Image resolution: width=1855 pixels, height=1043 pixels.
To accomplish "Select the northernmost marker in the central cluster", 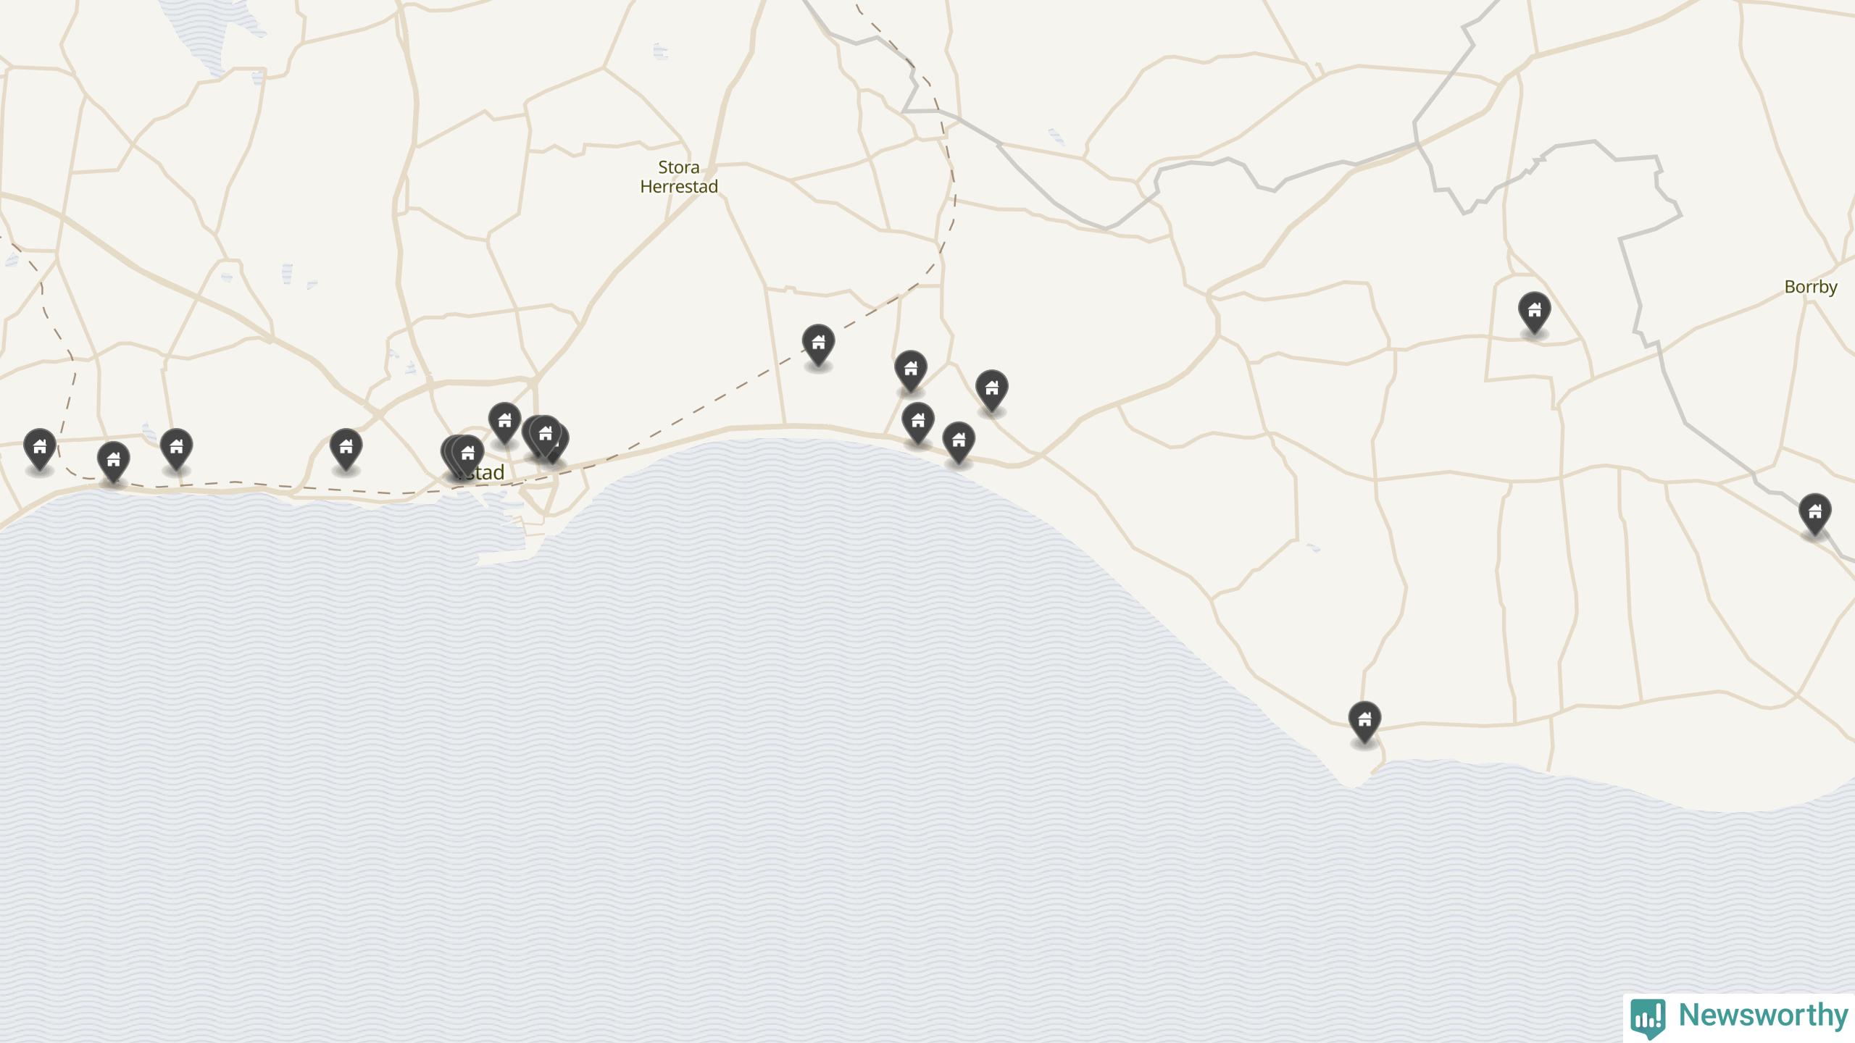I will point(910,372).
